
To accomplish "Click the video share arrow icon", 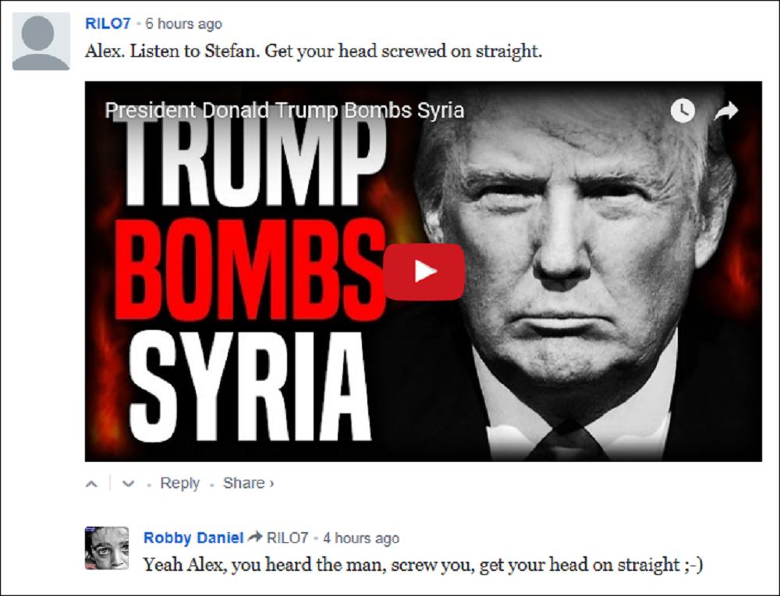I will coord(725,111).
